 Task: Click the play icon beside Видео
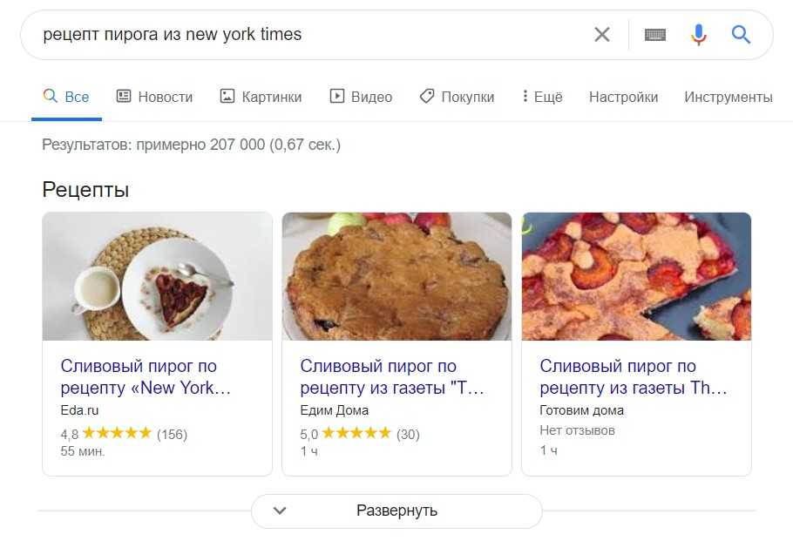(337, 97)
